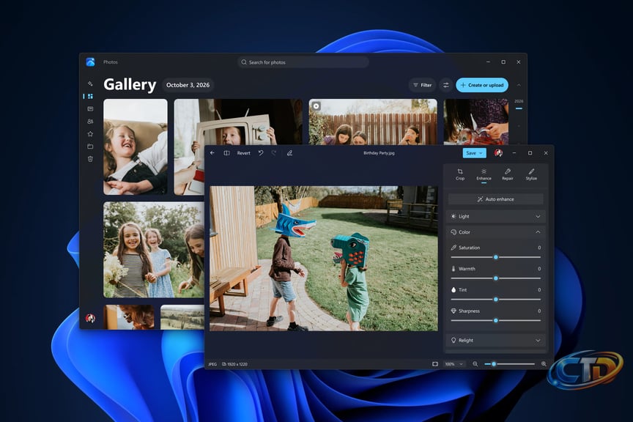Click the video badge on the fence photo thumbnail
This screenshot has width=633, height=422.
(x=316, y=106)
